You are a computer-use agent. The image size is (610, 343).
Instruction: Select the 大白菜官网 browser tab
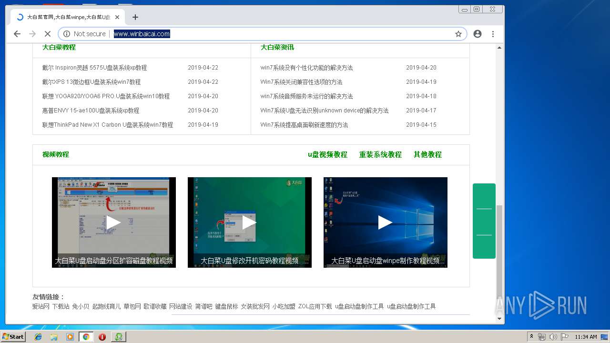[68, 17]
